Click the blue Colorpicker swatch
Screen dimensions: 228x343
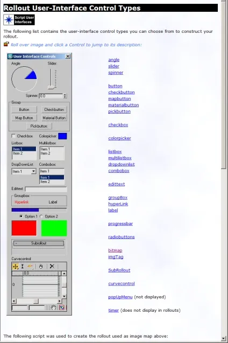(62, 136)
